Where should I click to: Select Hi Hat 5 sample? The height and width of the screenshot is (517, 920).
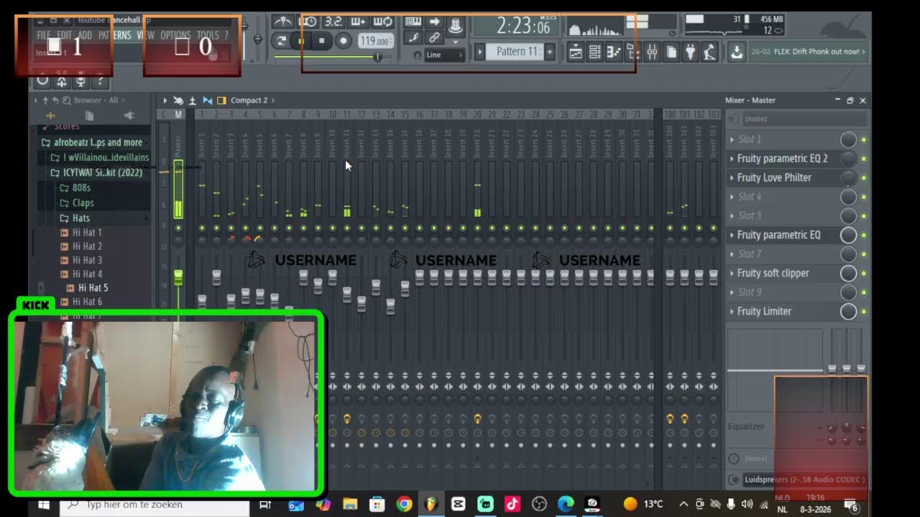tap(93, 288)
